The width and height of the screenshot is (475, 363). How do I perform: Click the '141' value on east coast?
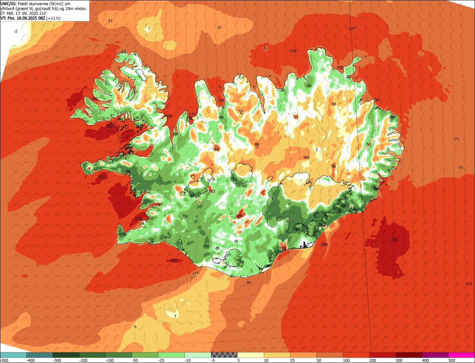pyautogui.click(x=377, y=100)
